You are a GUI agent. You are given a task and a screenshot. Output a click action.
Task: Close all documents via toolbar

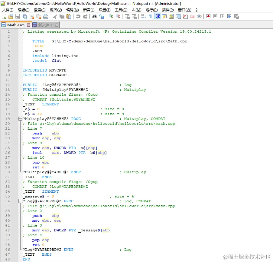click(39, 16)
